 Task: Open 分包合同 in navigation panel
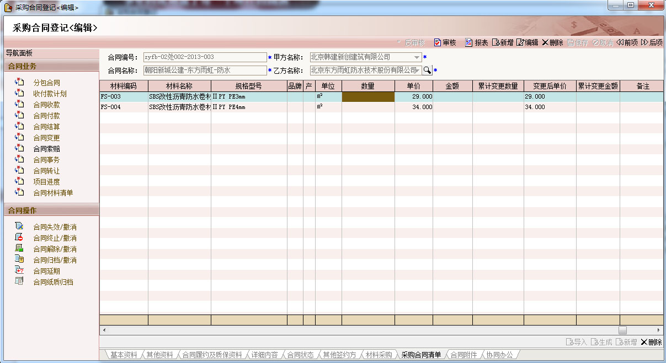click(46, 83)
